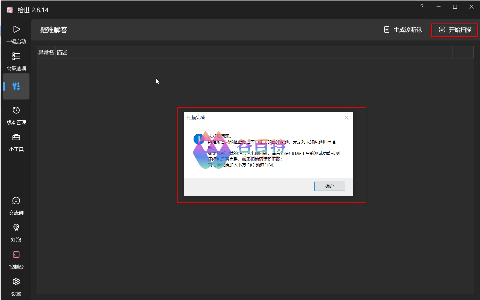
Task: Click the help question mark icon
Action: click(422, 7)
